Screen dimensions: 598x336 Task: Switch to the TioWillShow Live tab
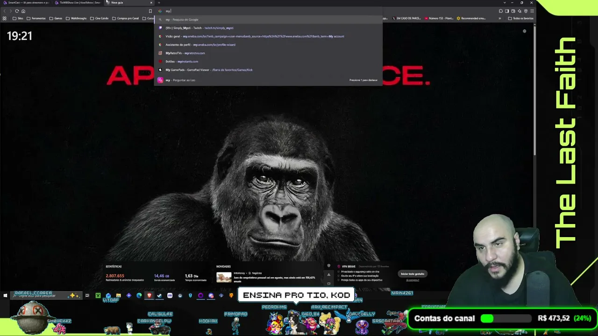(78, 3)
